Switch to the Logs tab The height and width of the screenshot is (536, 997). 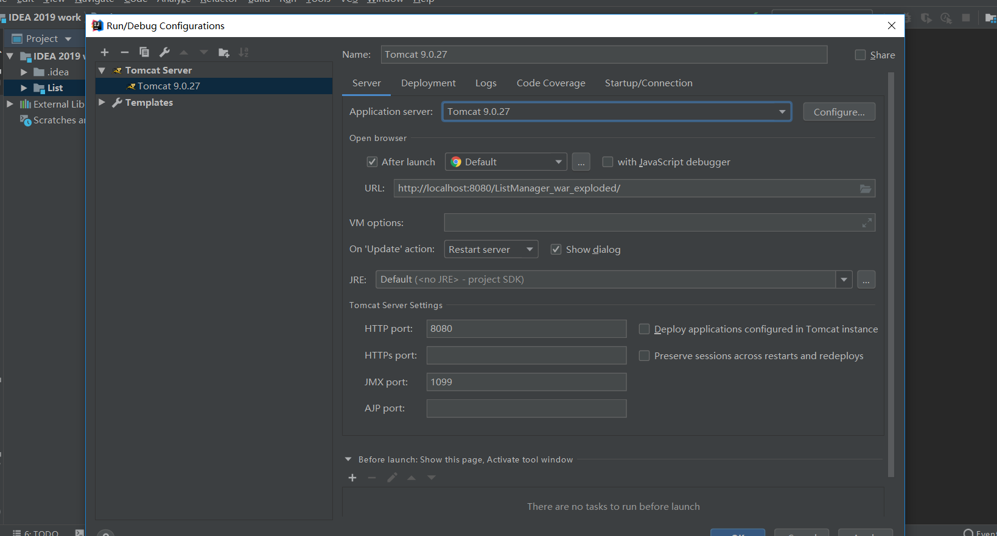click(x=486, y=83)
